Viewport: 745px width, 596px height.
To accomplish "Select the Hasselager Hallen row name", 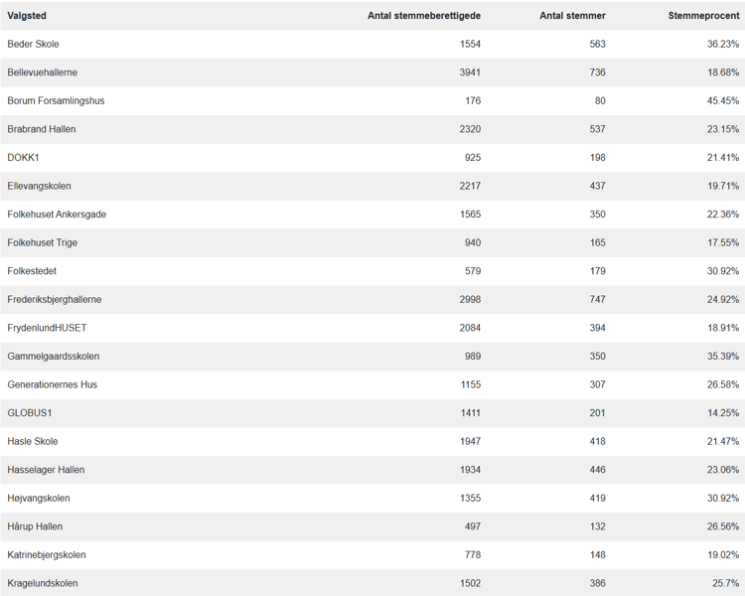I will [x=46, y=470].
